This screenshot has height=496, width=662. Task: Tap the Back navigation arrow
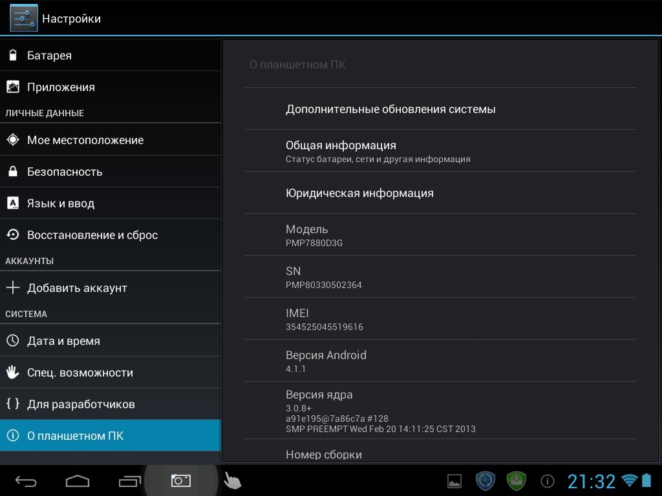(26, 480)
